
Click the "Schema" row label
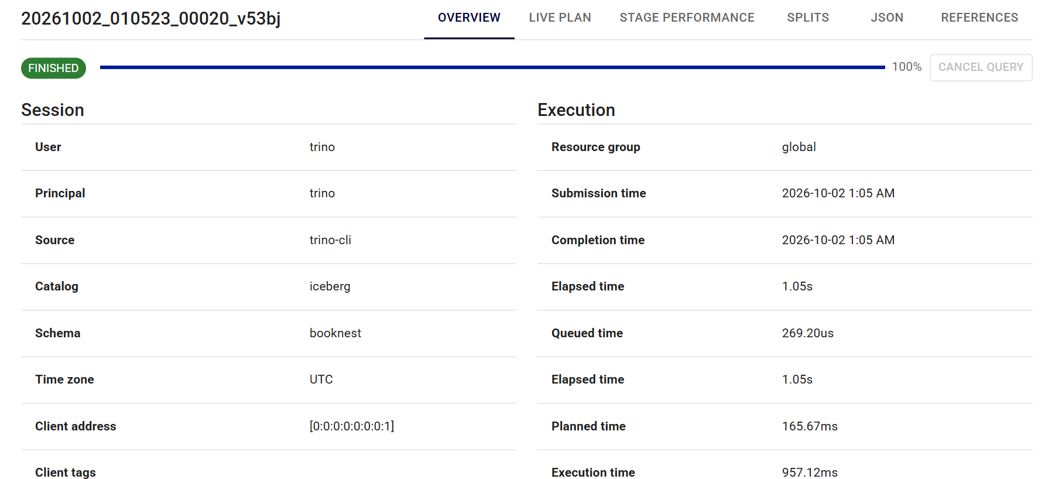(57, 333)
